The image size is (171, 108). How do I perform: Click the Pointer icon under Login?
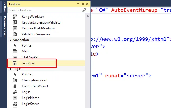click(x=15, y=74)
